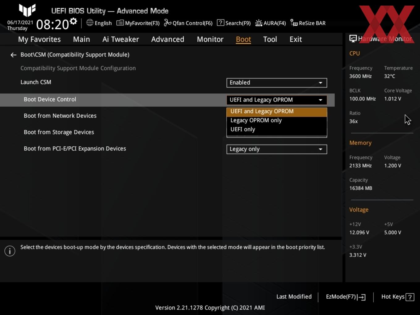Open date and time settings gear

[x=73, y=21]
